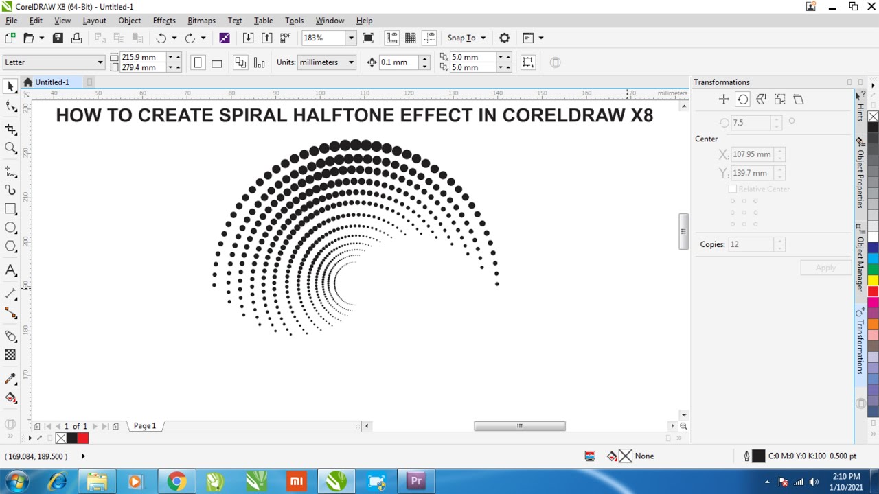Screen dimensions: 879x494
Task: Select the Connector tool
Action: coord(10,312)
